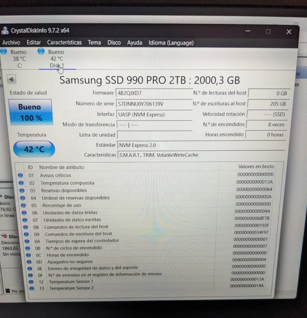Click the empty Letra de unidad field

(155, 135)
